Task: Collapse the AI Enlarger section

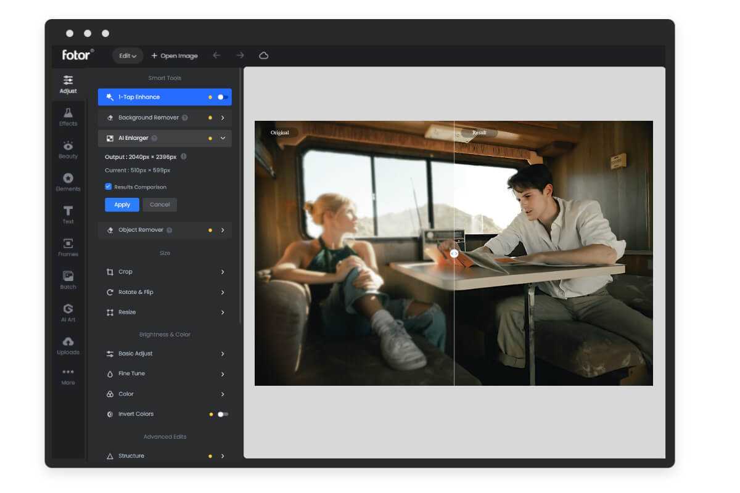Action: (223, 138)
